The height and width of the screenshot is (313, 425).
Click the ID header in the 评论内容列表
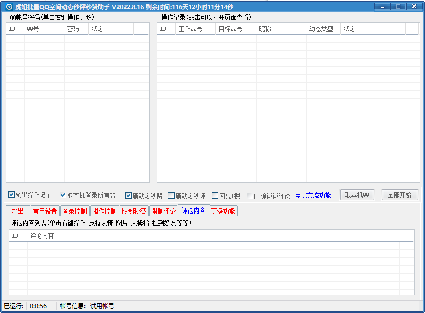(x=18, y=236)
